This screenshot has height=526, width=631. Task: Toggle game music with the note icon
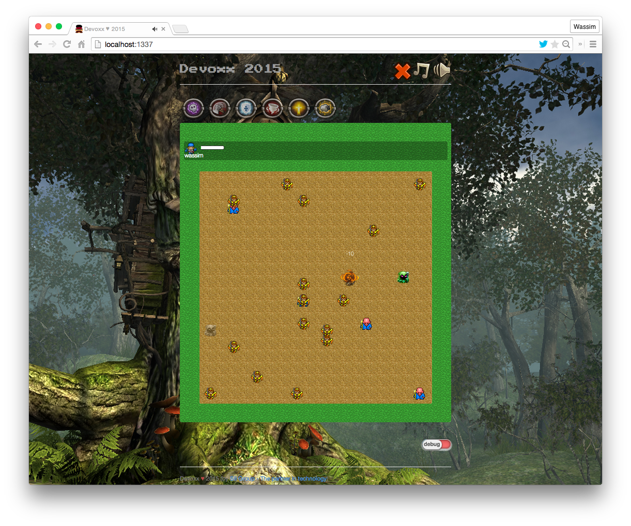[422, 70]
